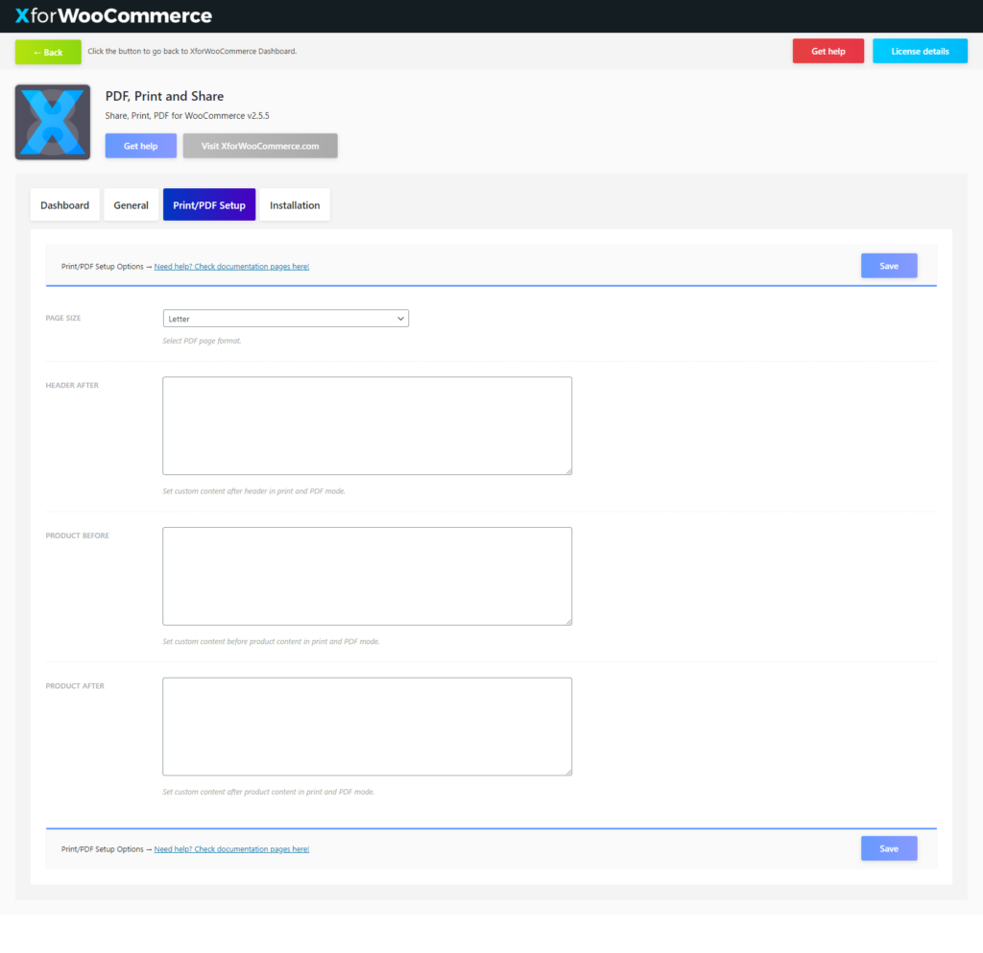Select the Print/PDF Setup tab
The image size is (983, 953).
point(209,204)
